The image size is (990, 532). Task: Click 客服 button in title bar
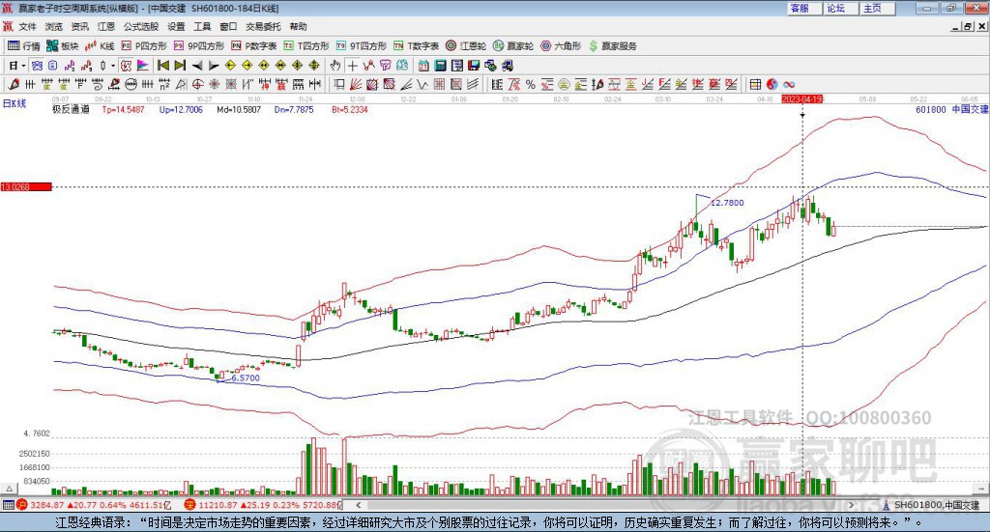point(803,8)
